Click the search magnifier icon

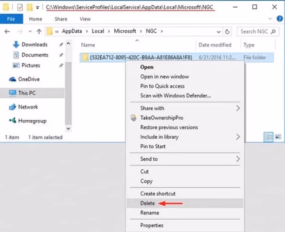click(273, 32)
